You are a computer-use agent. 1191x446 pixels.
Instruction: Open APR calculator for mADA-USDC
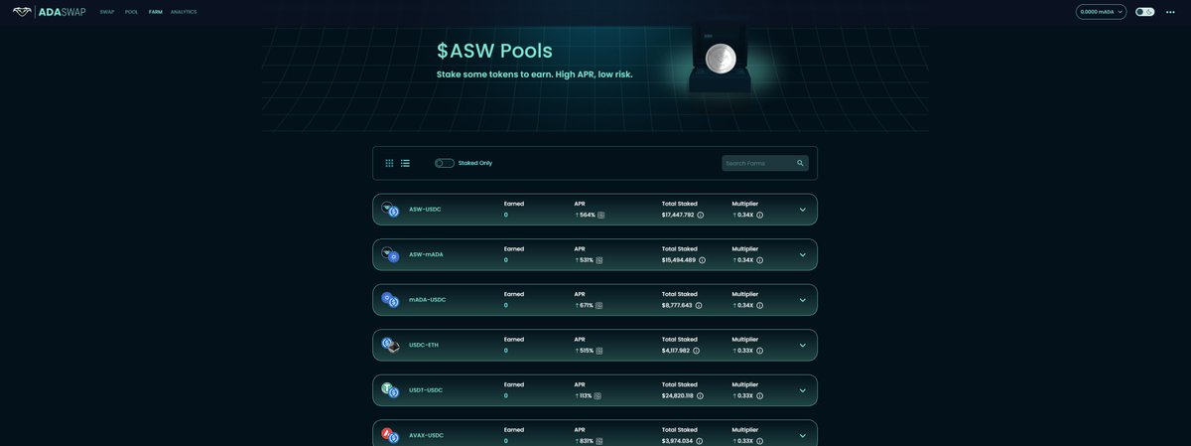point(599,305)
